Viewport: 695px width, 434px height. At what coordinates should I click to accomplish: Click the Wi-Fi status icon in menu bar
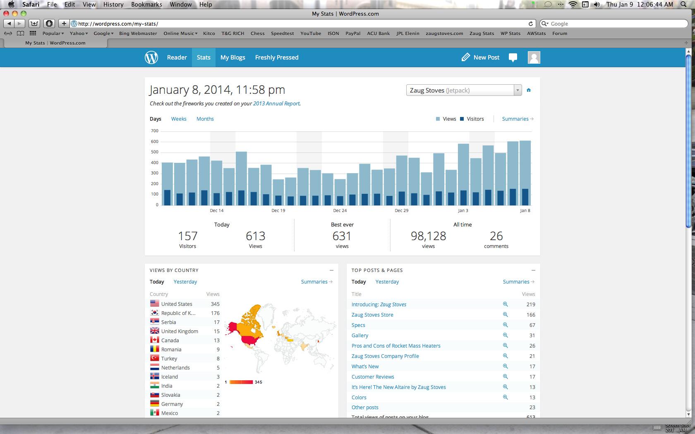pyautogui.click(x=573, y=5)
